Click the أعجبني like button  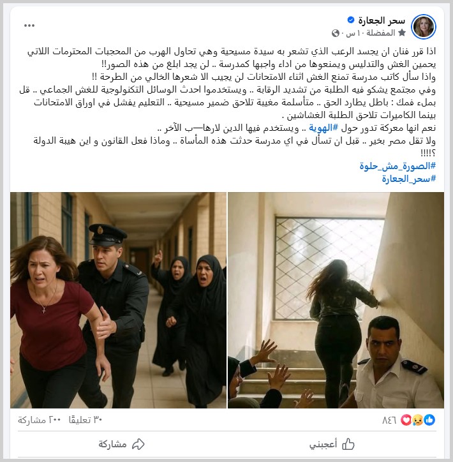click(332, 444)
